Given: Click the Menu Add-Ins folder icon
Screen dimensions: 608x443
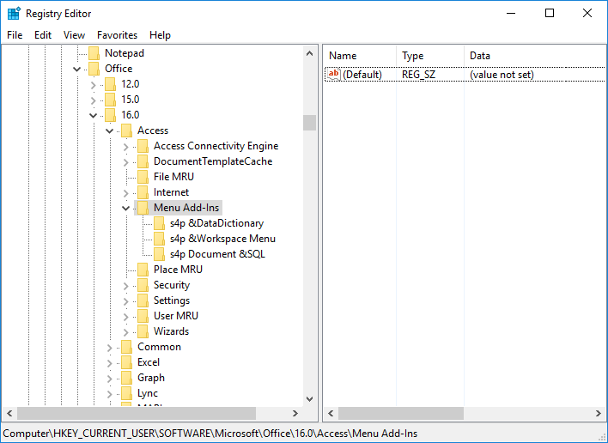Looking at the screenshot, I should click(x=143, y=208).
